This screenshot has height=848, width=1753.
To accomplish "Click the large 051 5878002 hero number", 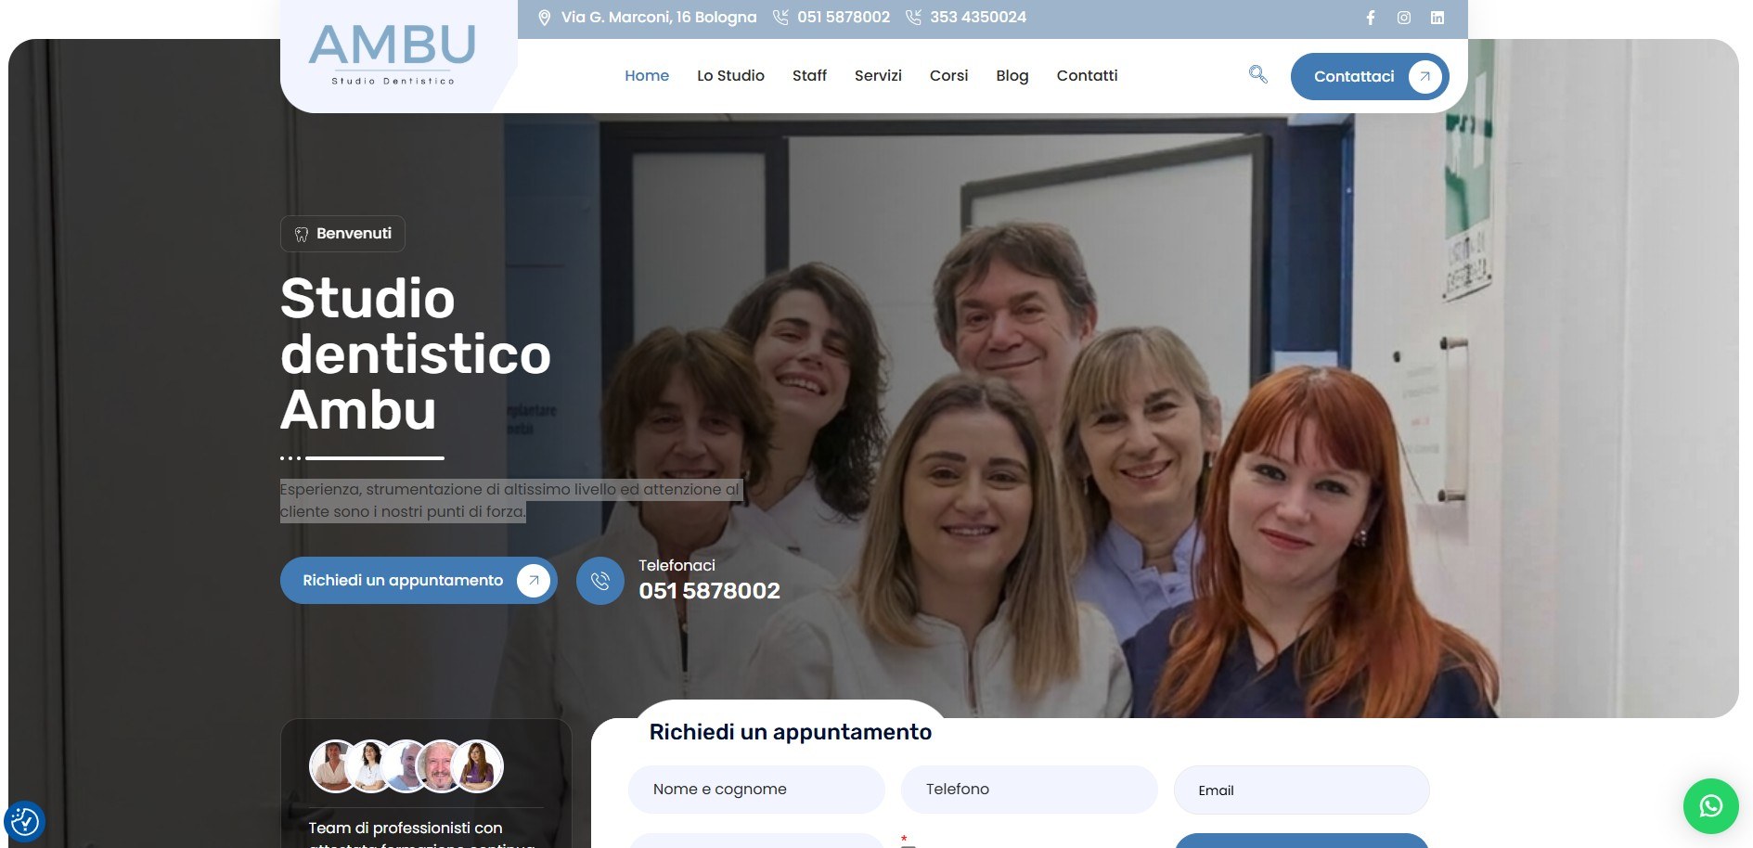I will (x=709, y=591).
